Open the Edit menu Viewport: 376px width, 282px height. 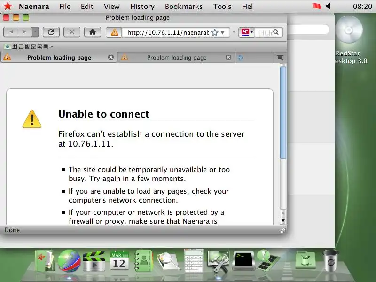point(87,7)
